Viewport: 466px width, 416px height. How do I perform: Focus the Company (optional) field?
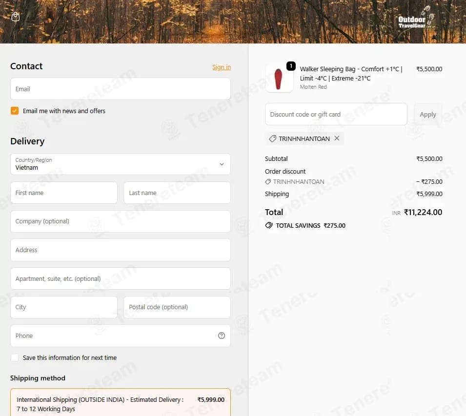(x=121, y=221)
